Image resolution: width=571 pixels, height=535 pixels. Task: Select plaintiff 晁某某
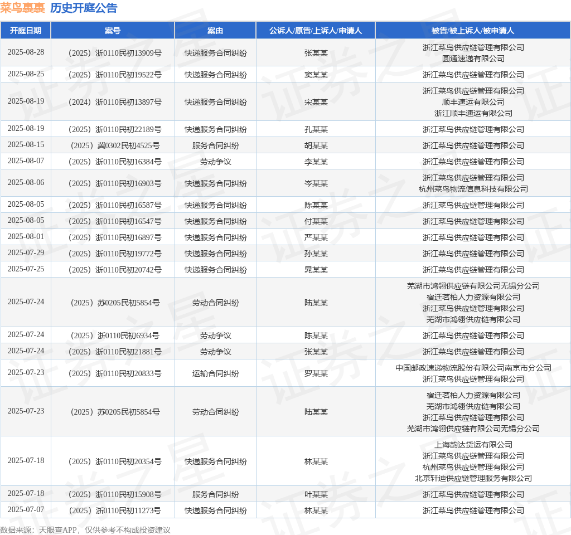pyautogui.click(x=316, y=270)
